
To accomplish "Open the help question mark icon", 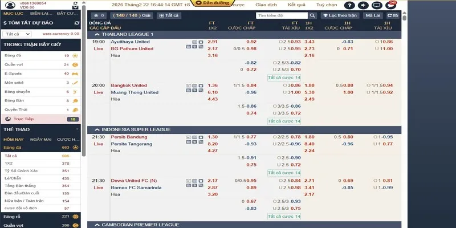I will point(350,6).
